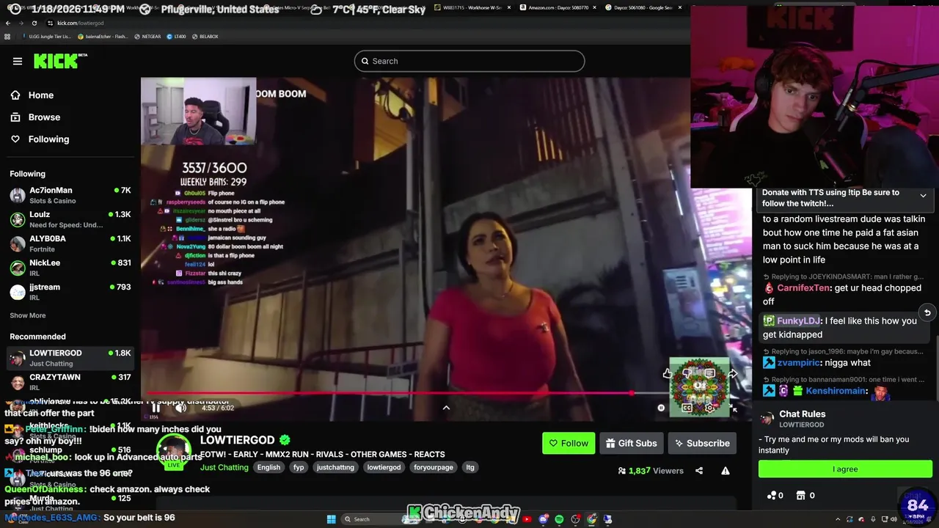Expand Show More under Following
Screen dimensions: 939x528
pos(27,315)
